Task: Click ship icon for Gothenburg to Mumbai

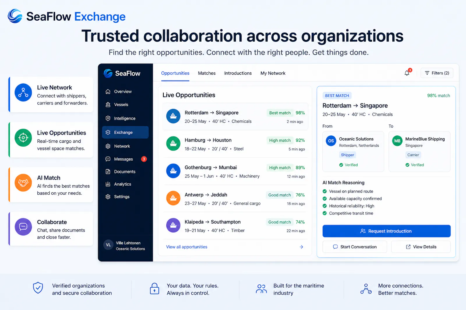Action: coord(173,171)
